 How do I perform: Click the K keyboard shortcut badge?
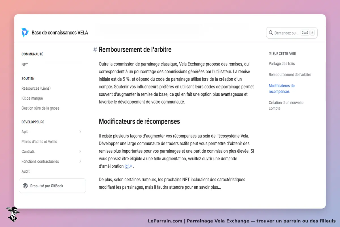tap(312, 33)
